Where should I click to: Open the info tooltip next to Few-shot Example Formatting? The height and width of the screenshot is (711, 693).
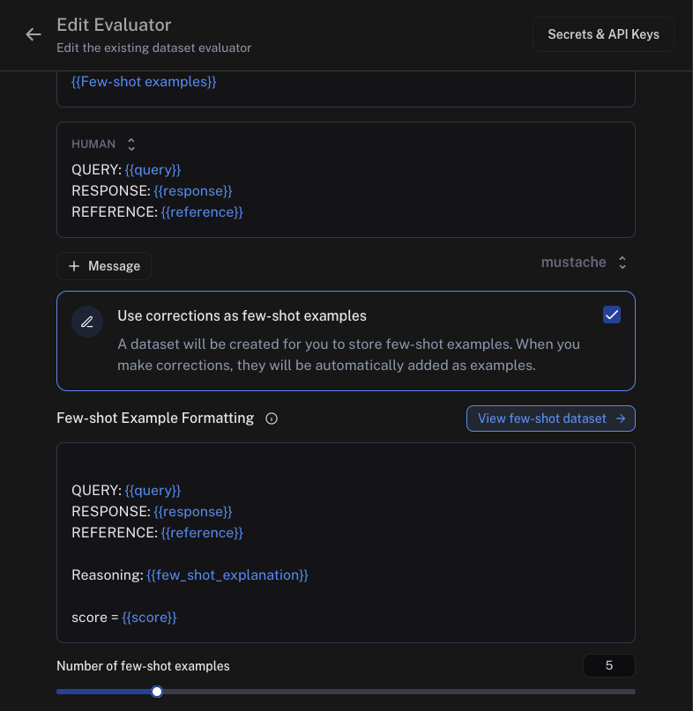pyautogui.click(x=271, y=418)
